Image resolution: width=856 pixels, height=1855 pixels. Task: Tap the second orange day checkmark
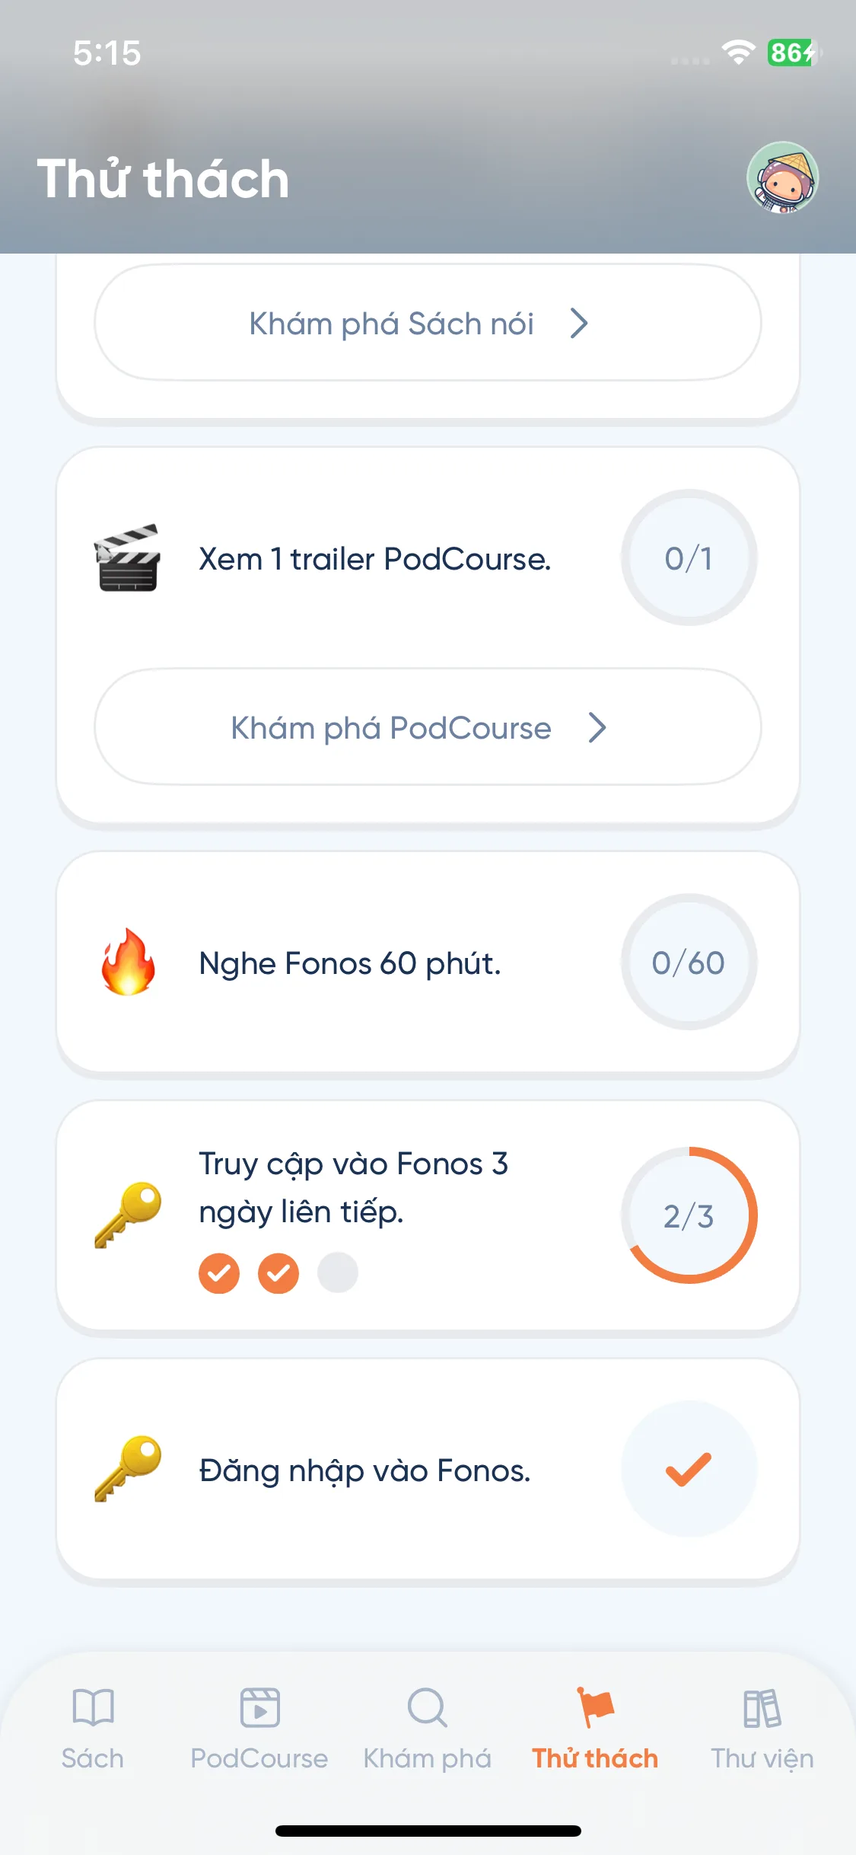278,1272
